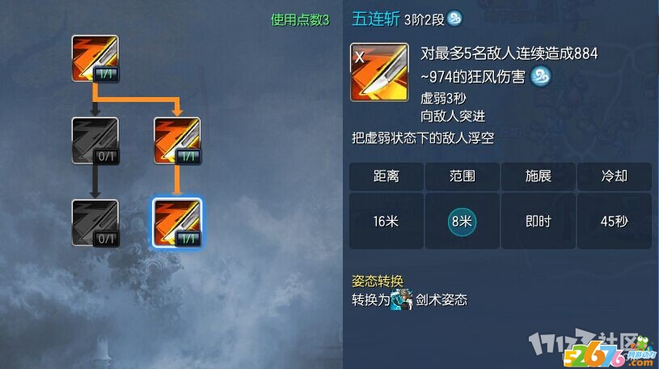Viewport: 659px width, 369px height.
Task: Click the 姿态转换 section heading
Action: [x=378, y=281]
